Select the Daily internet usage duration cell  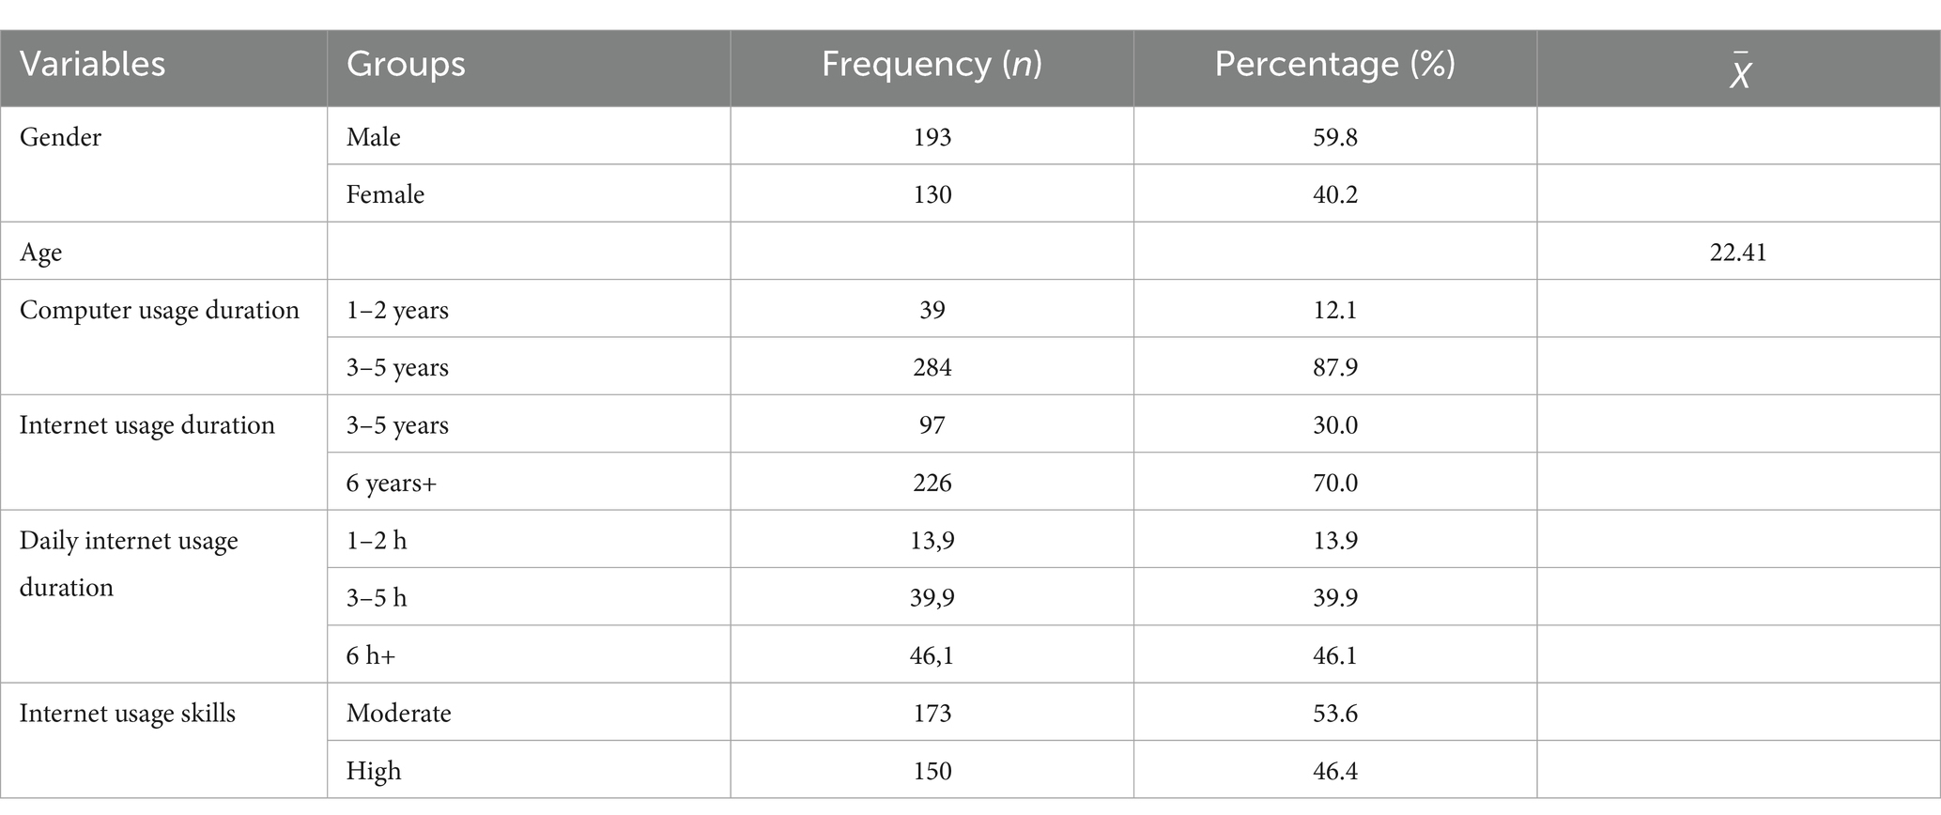click(x=129, y=563)
